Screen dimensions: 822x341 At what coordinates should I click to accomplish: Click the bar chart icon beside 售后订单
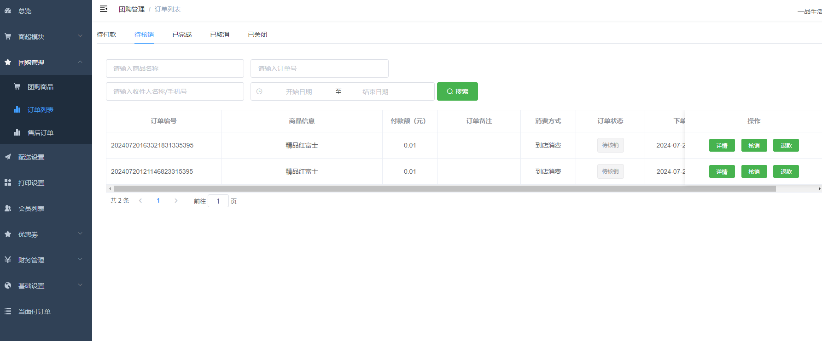tap(17, 132)
